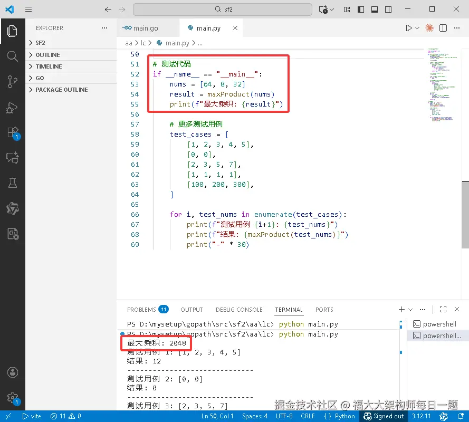Click the lc breadcrumb segment
The image size is (469, 422).
click(143, 43)
